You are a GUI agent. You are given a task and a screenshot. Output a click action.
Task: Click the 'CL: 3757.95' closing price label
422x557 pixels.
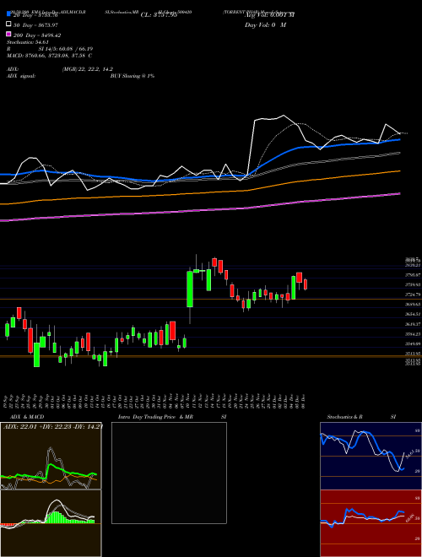pyautogui.click(x=159, y=15)
